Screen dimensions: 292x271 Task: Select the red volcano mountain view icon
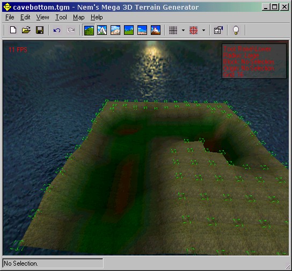[x=156, y=30]
